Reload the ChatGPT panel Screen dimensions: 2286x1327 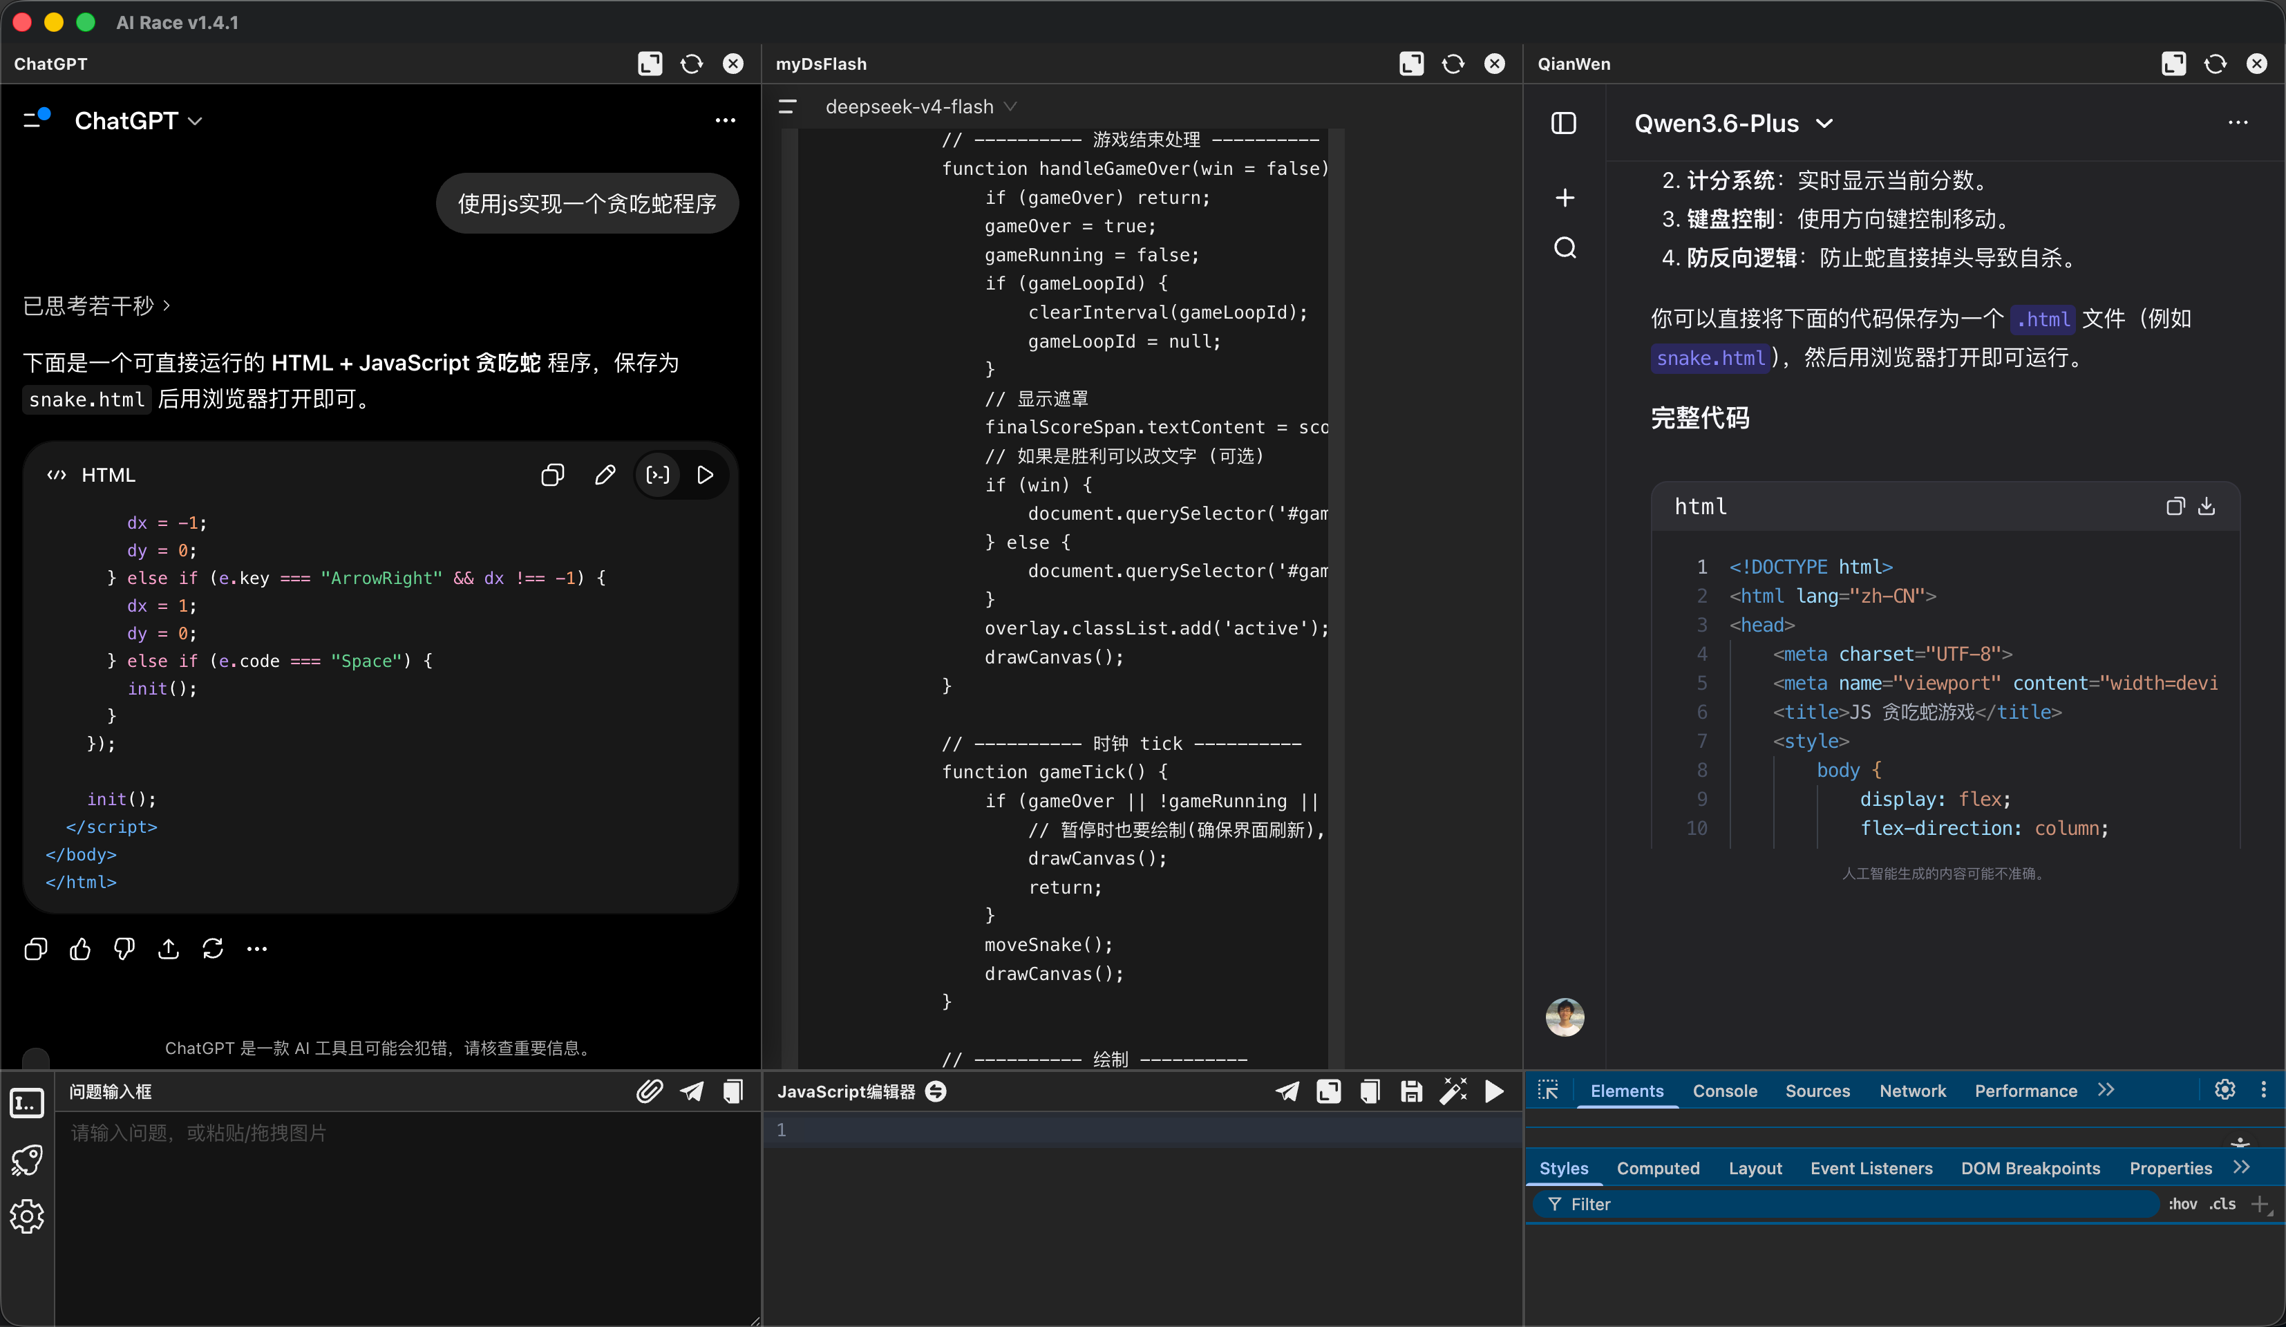pos(691,64)
